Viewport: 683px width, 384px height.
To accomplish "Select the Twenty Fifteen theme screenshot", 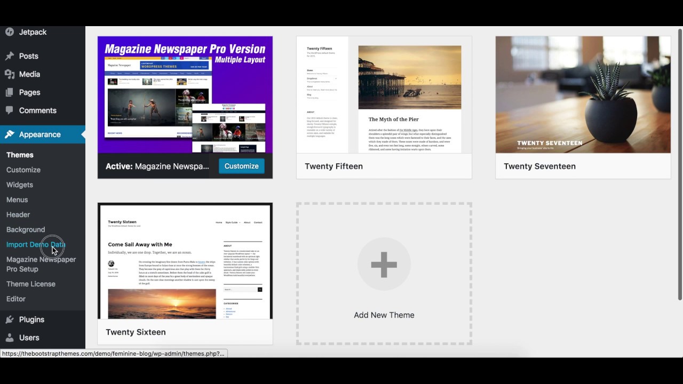I will (x=384, y=95).
